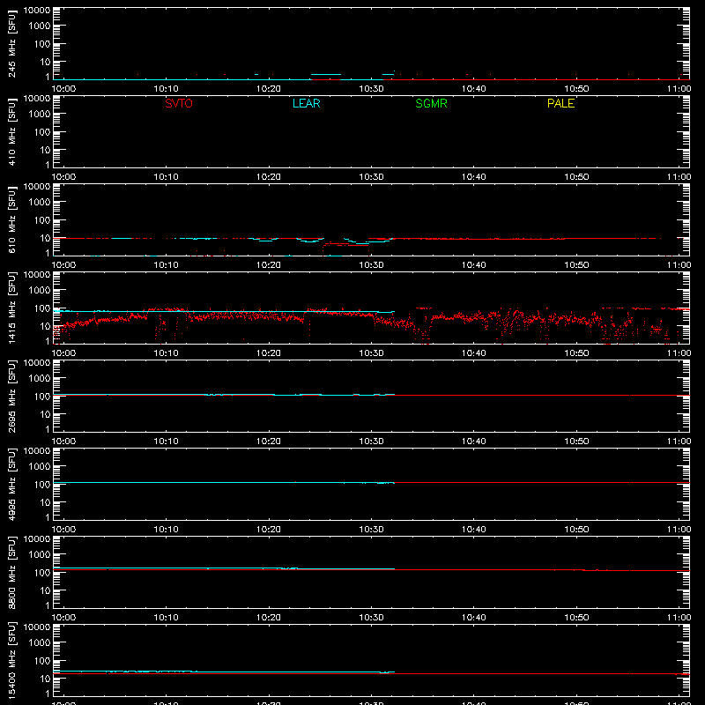Screen dimensions: 705x705
Task: Click the 10:40 time label under 1415 MHz panel
Action: coord(473,353)
